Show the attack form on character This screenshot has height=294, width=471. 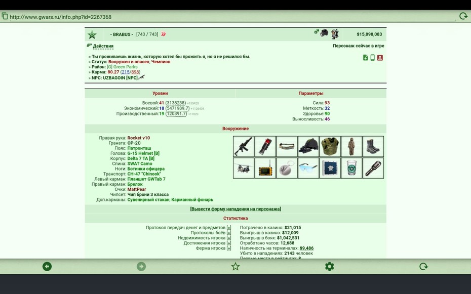(235, 209)
